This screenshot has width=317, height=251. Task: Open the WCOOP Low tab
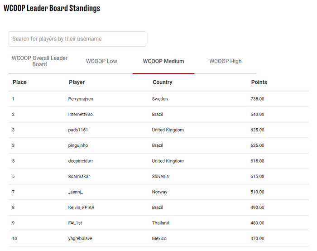pyautogui.click(x=101, y=61)
